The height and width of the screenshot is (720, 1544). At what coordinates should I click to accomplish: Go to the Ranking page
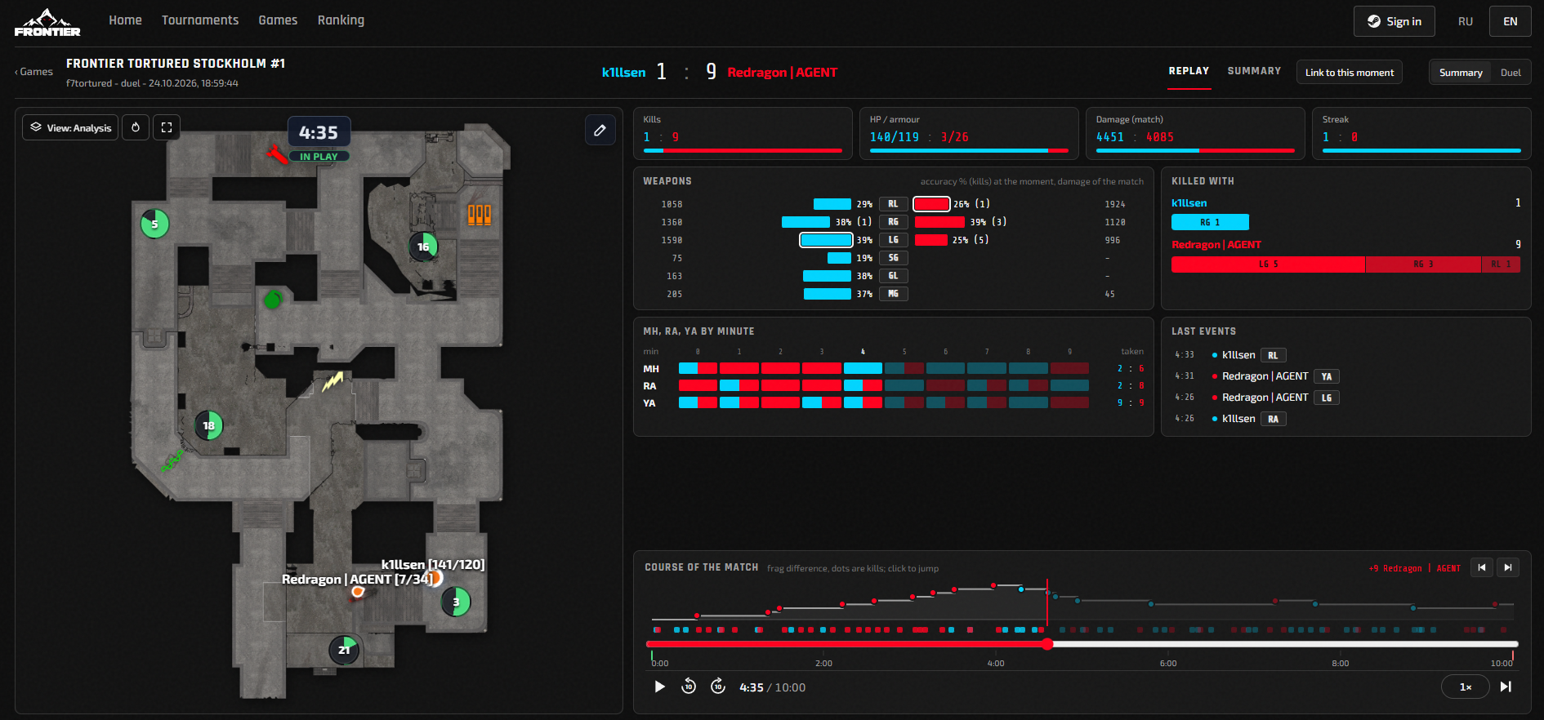tap(341, 20)
